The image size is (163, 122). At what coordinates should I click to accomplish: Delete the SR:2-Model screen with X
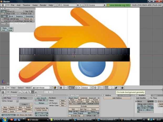(78, 5)
